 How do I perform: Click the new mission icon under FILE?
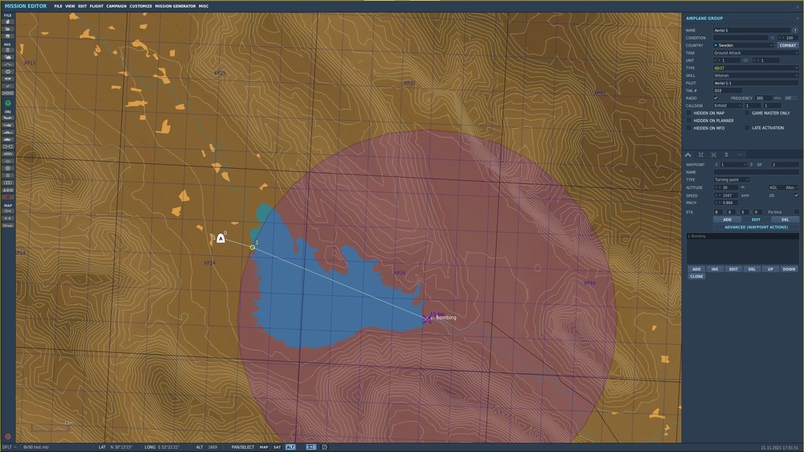[x=8, y=22]
